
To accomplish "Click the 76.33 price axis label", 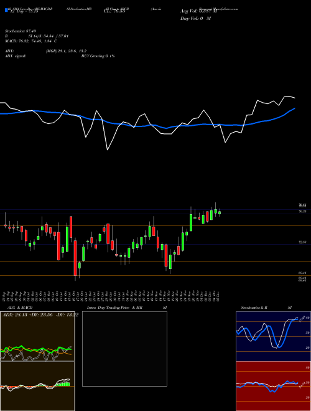I will pyautogui.click(x=302, y=210).
